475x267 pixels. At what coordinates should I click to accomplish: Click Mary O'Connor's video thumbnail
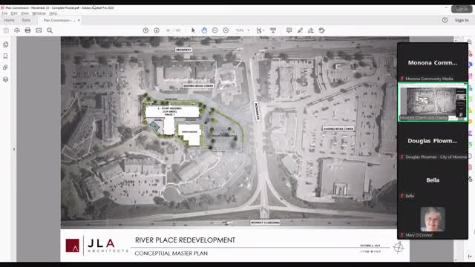pyautogui.click(x=433, y=220)
